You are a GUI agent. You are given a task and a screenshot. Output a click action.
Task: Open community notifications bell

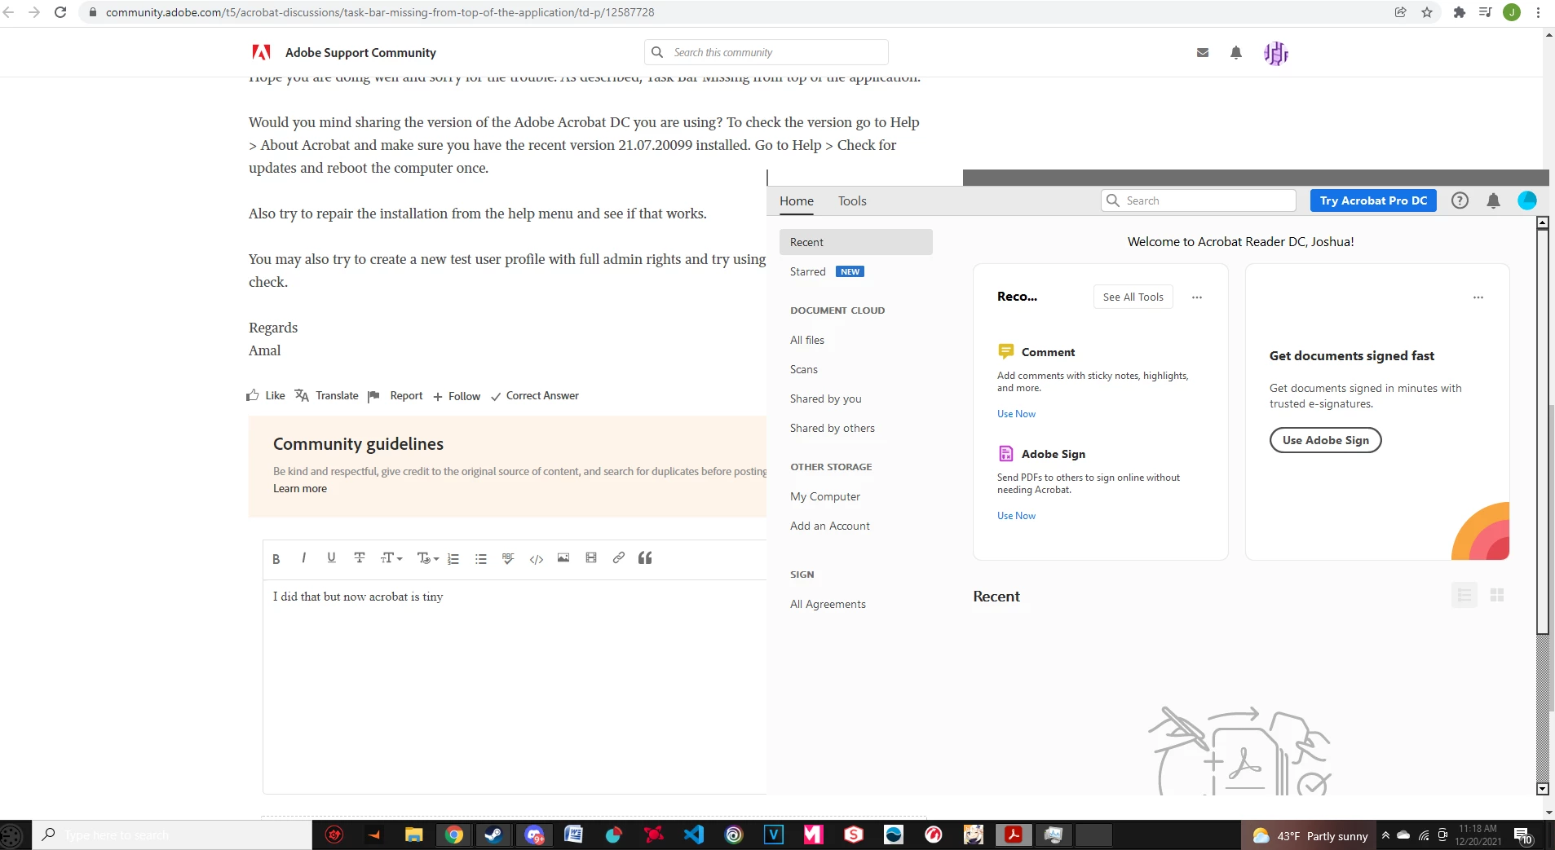coord(1236,52)
